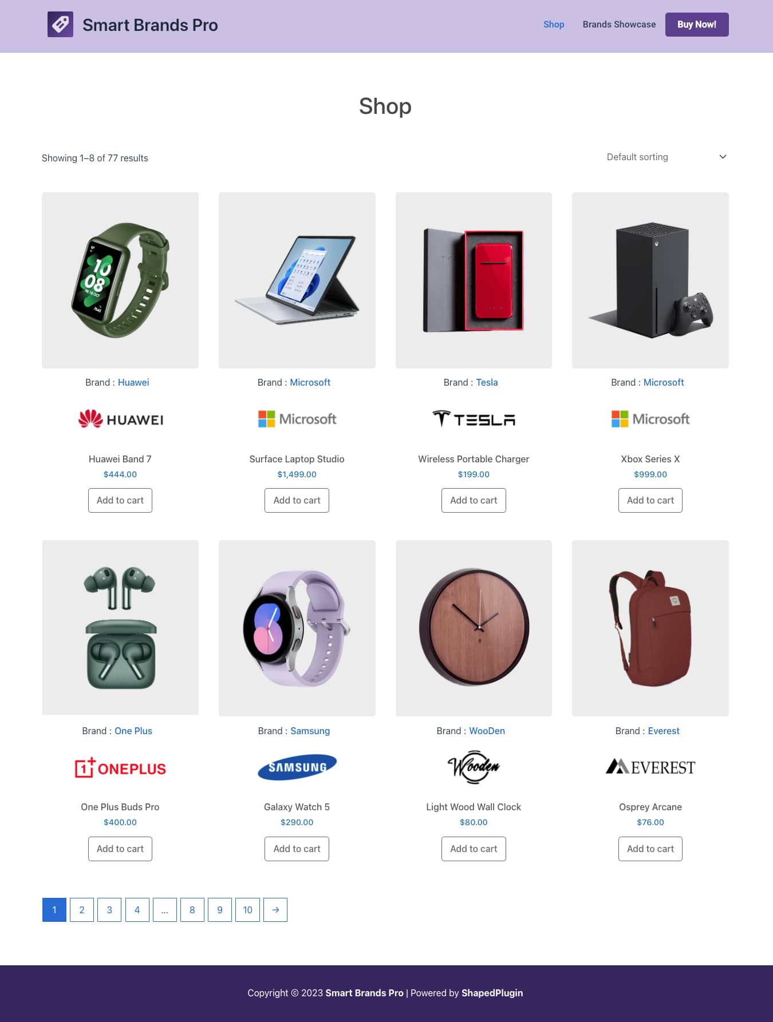Click the Smart Brands Pro tag logo icon
The image size is (773, 1022).
pyautogui.click(x=60, y=25)
